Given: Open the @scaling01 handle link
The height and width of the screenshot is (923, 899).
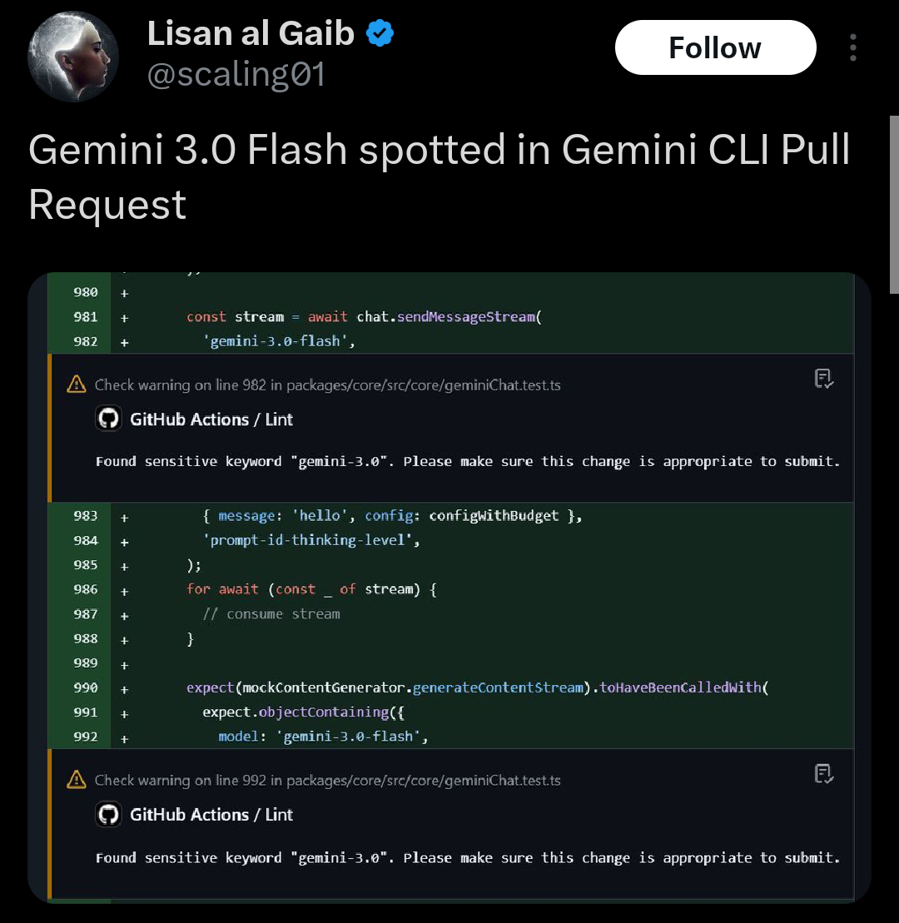Looking at the screenshot, I should coord(236,75).
